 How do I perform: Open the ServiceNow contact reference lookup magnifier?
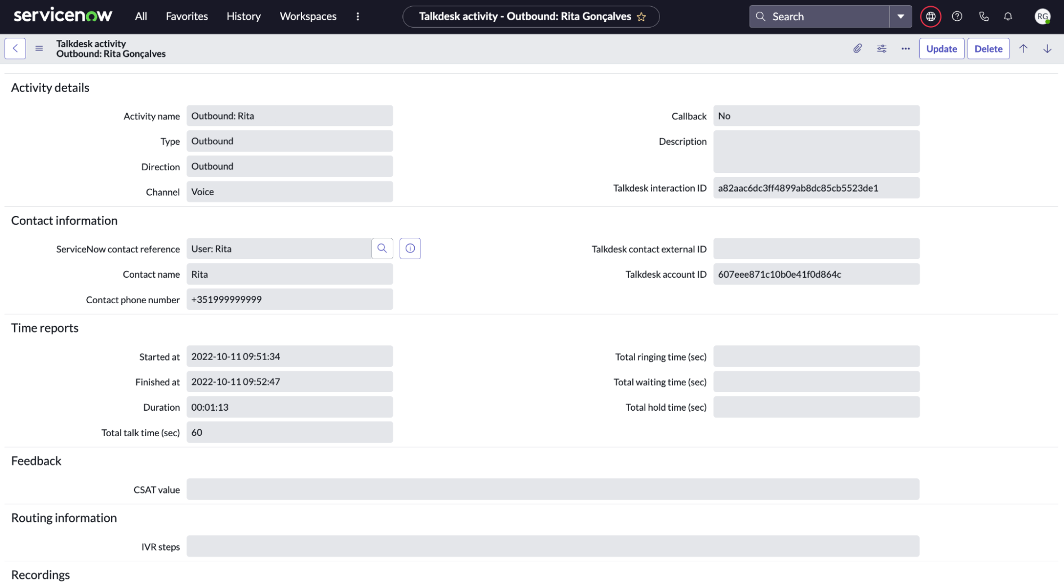(x=382, y=248)
